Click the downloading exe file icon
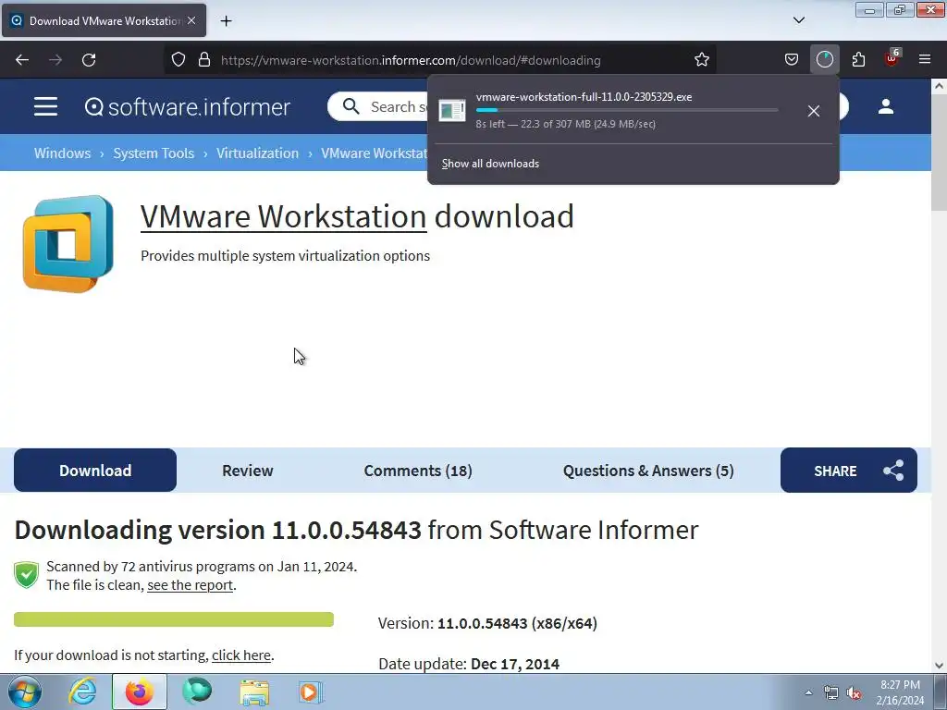This screenshot has height=710, width=947. [452, 111]
